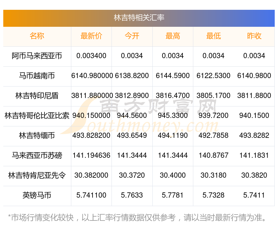Select the value 3816.4700
This screenshot has width=278, height=228.
click(173, 96)
